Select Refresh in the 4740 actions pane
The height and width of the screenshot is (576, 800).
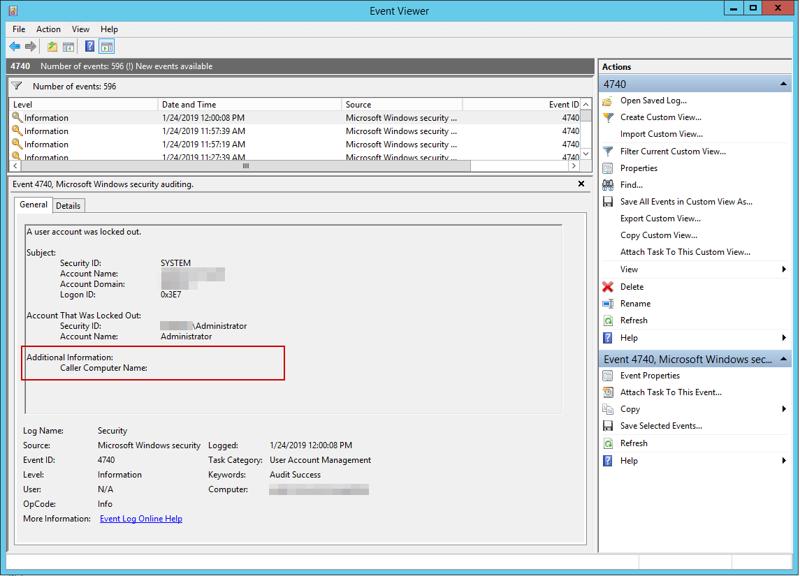coord(632,320)
